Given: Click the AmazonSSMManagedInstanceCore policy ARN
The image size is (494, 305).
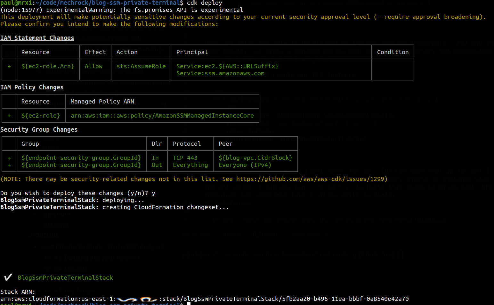Looking at the screenshot, I should click(162, 115).
